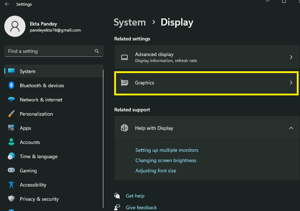The height and width of the screenshot is (211, 300).
Task: Click Changing screen brightness link
Action: [166, 161]
